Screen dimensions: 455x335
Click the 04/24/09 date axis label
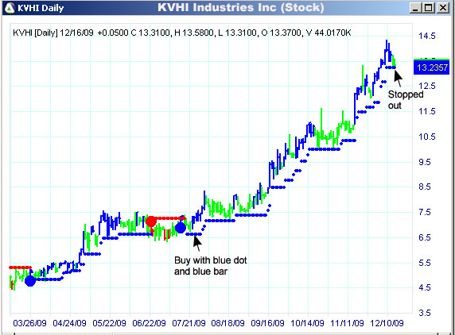click(69, 323)
